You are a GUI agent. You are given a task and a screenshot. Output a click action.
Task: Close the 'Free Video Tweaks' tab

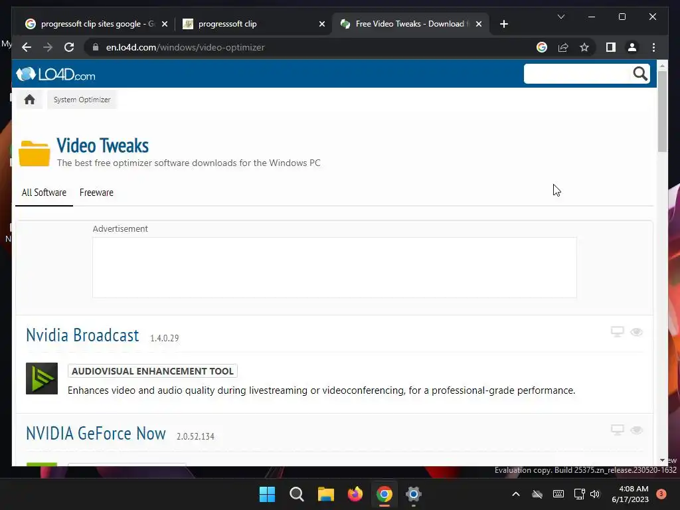[x=478, y=24]
